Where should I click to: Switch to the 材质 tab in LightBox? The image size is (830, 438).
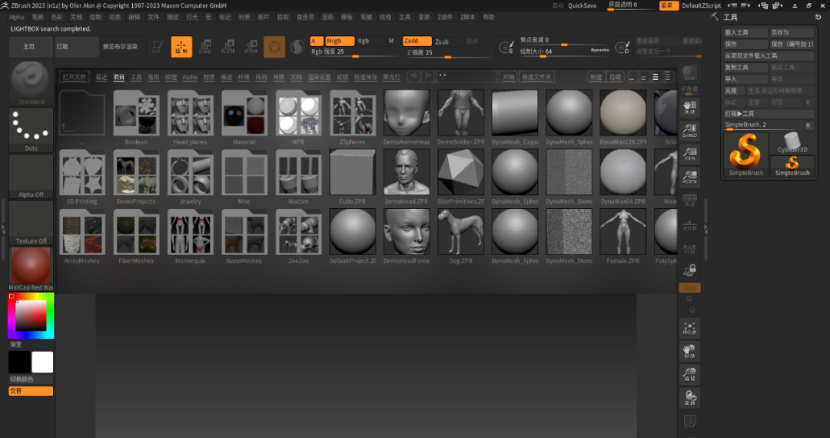[x=209, y=78]
